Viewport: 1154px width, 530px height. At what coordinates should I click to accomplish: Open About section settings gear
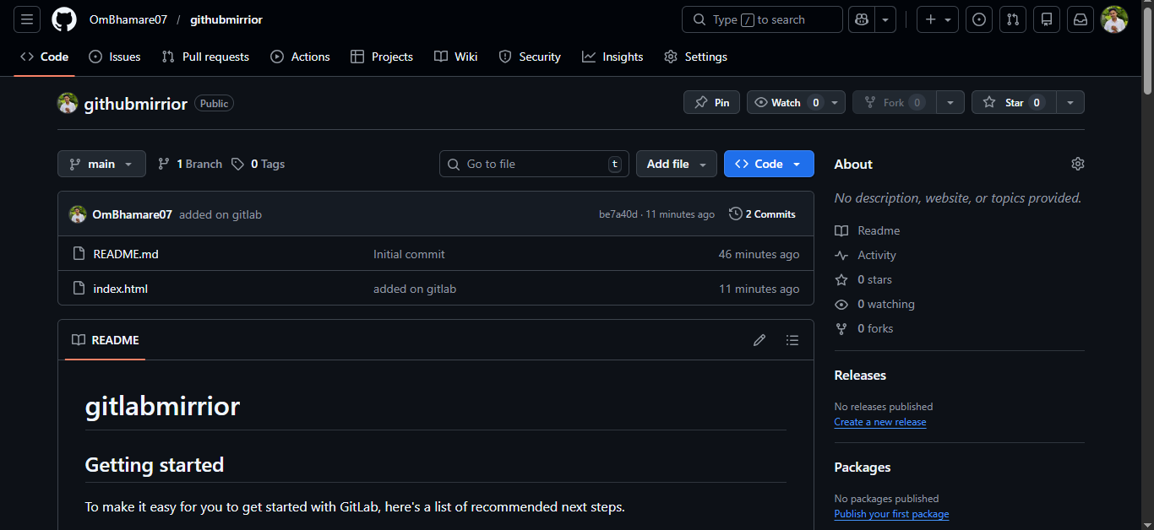(1077, 164)
